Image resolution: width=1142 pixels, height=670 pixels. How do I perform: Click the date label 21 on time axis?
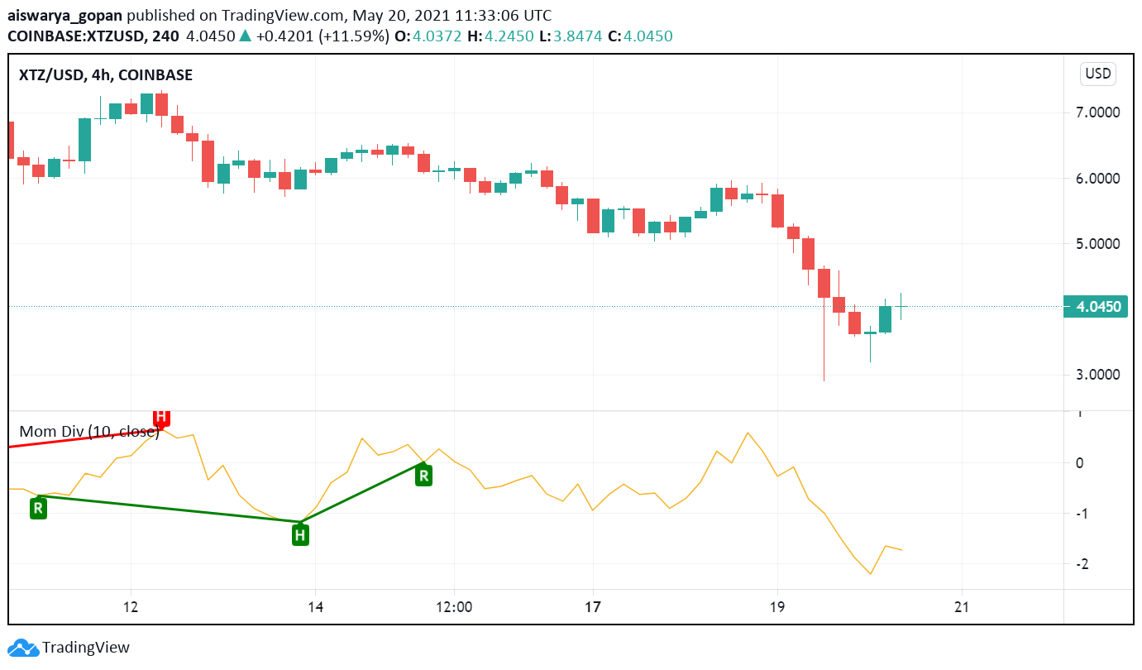pos(961,606)
